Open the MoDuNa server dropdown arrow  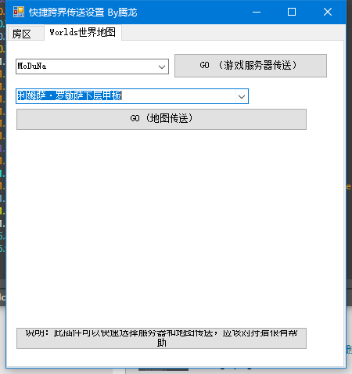[x=162, y=67]
